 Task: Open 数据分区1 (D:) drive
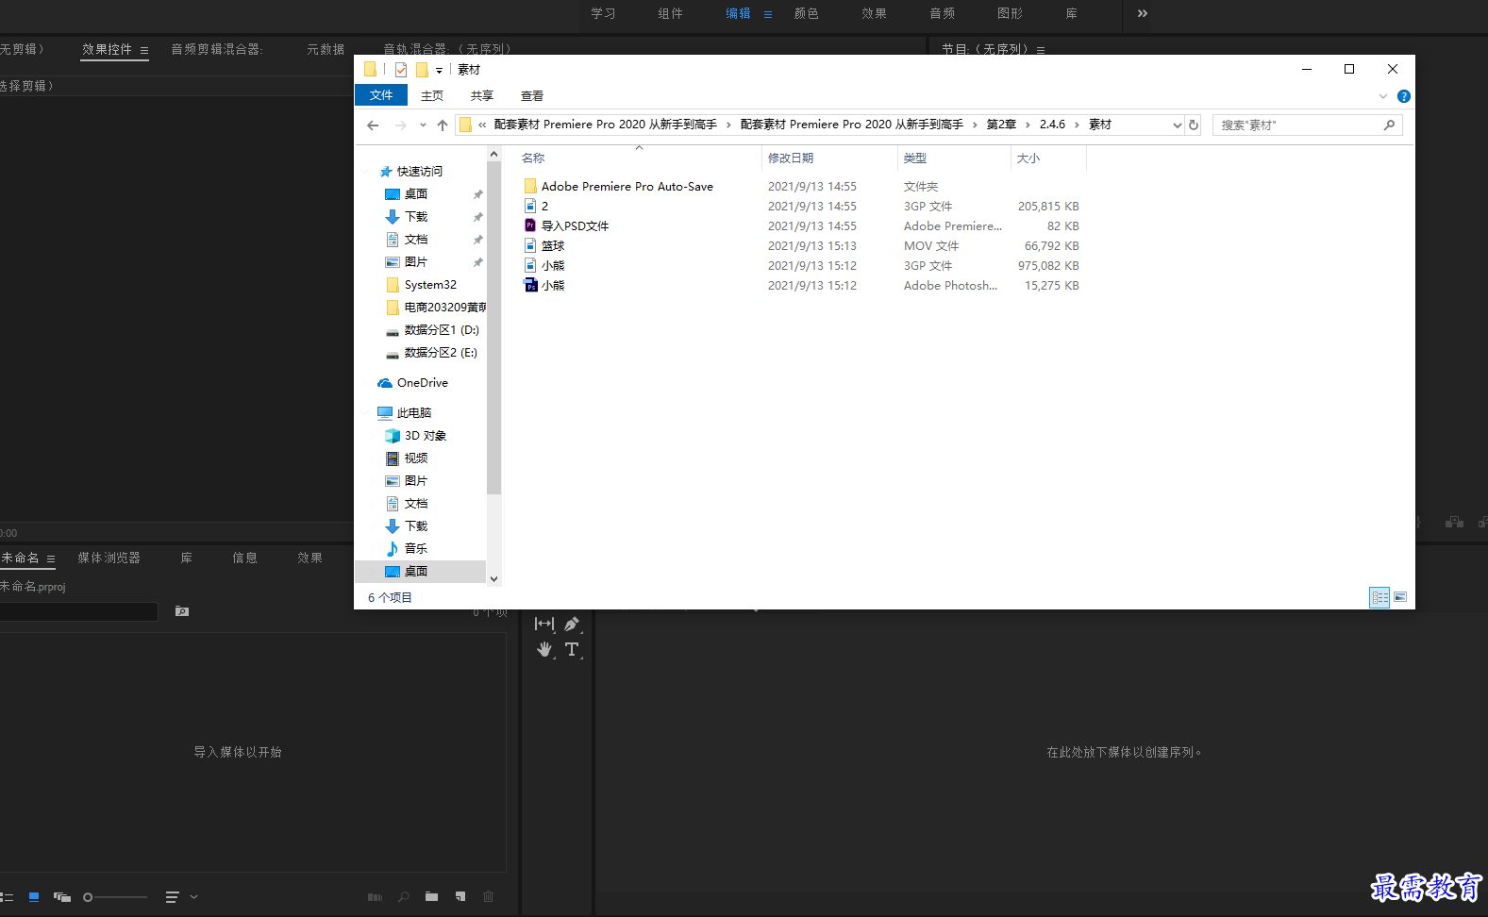442,330
